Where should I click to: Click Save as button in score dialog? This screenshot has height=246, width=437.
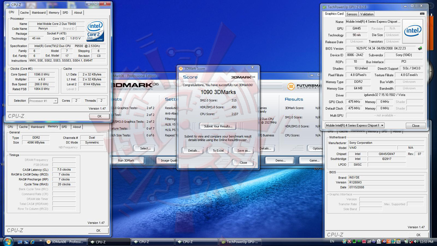tap(243, 151)
